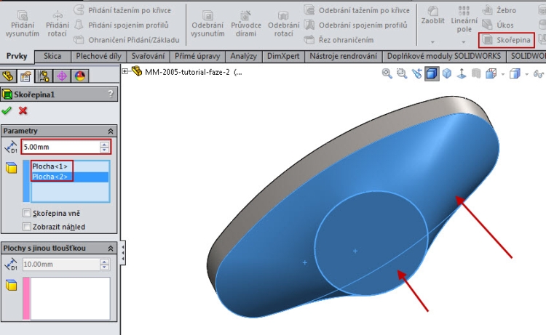Choose Přidání tažením po křivce
The image size is (546, 335).
click(122, 10)
